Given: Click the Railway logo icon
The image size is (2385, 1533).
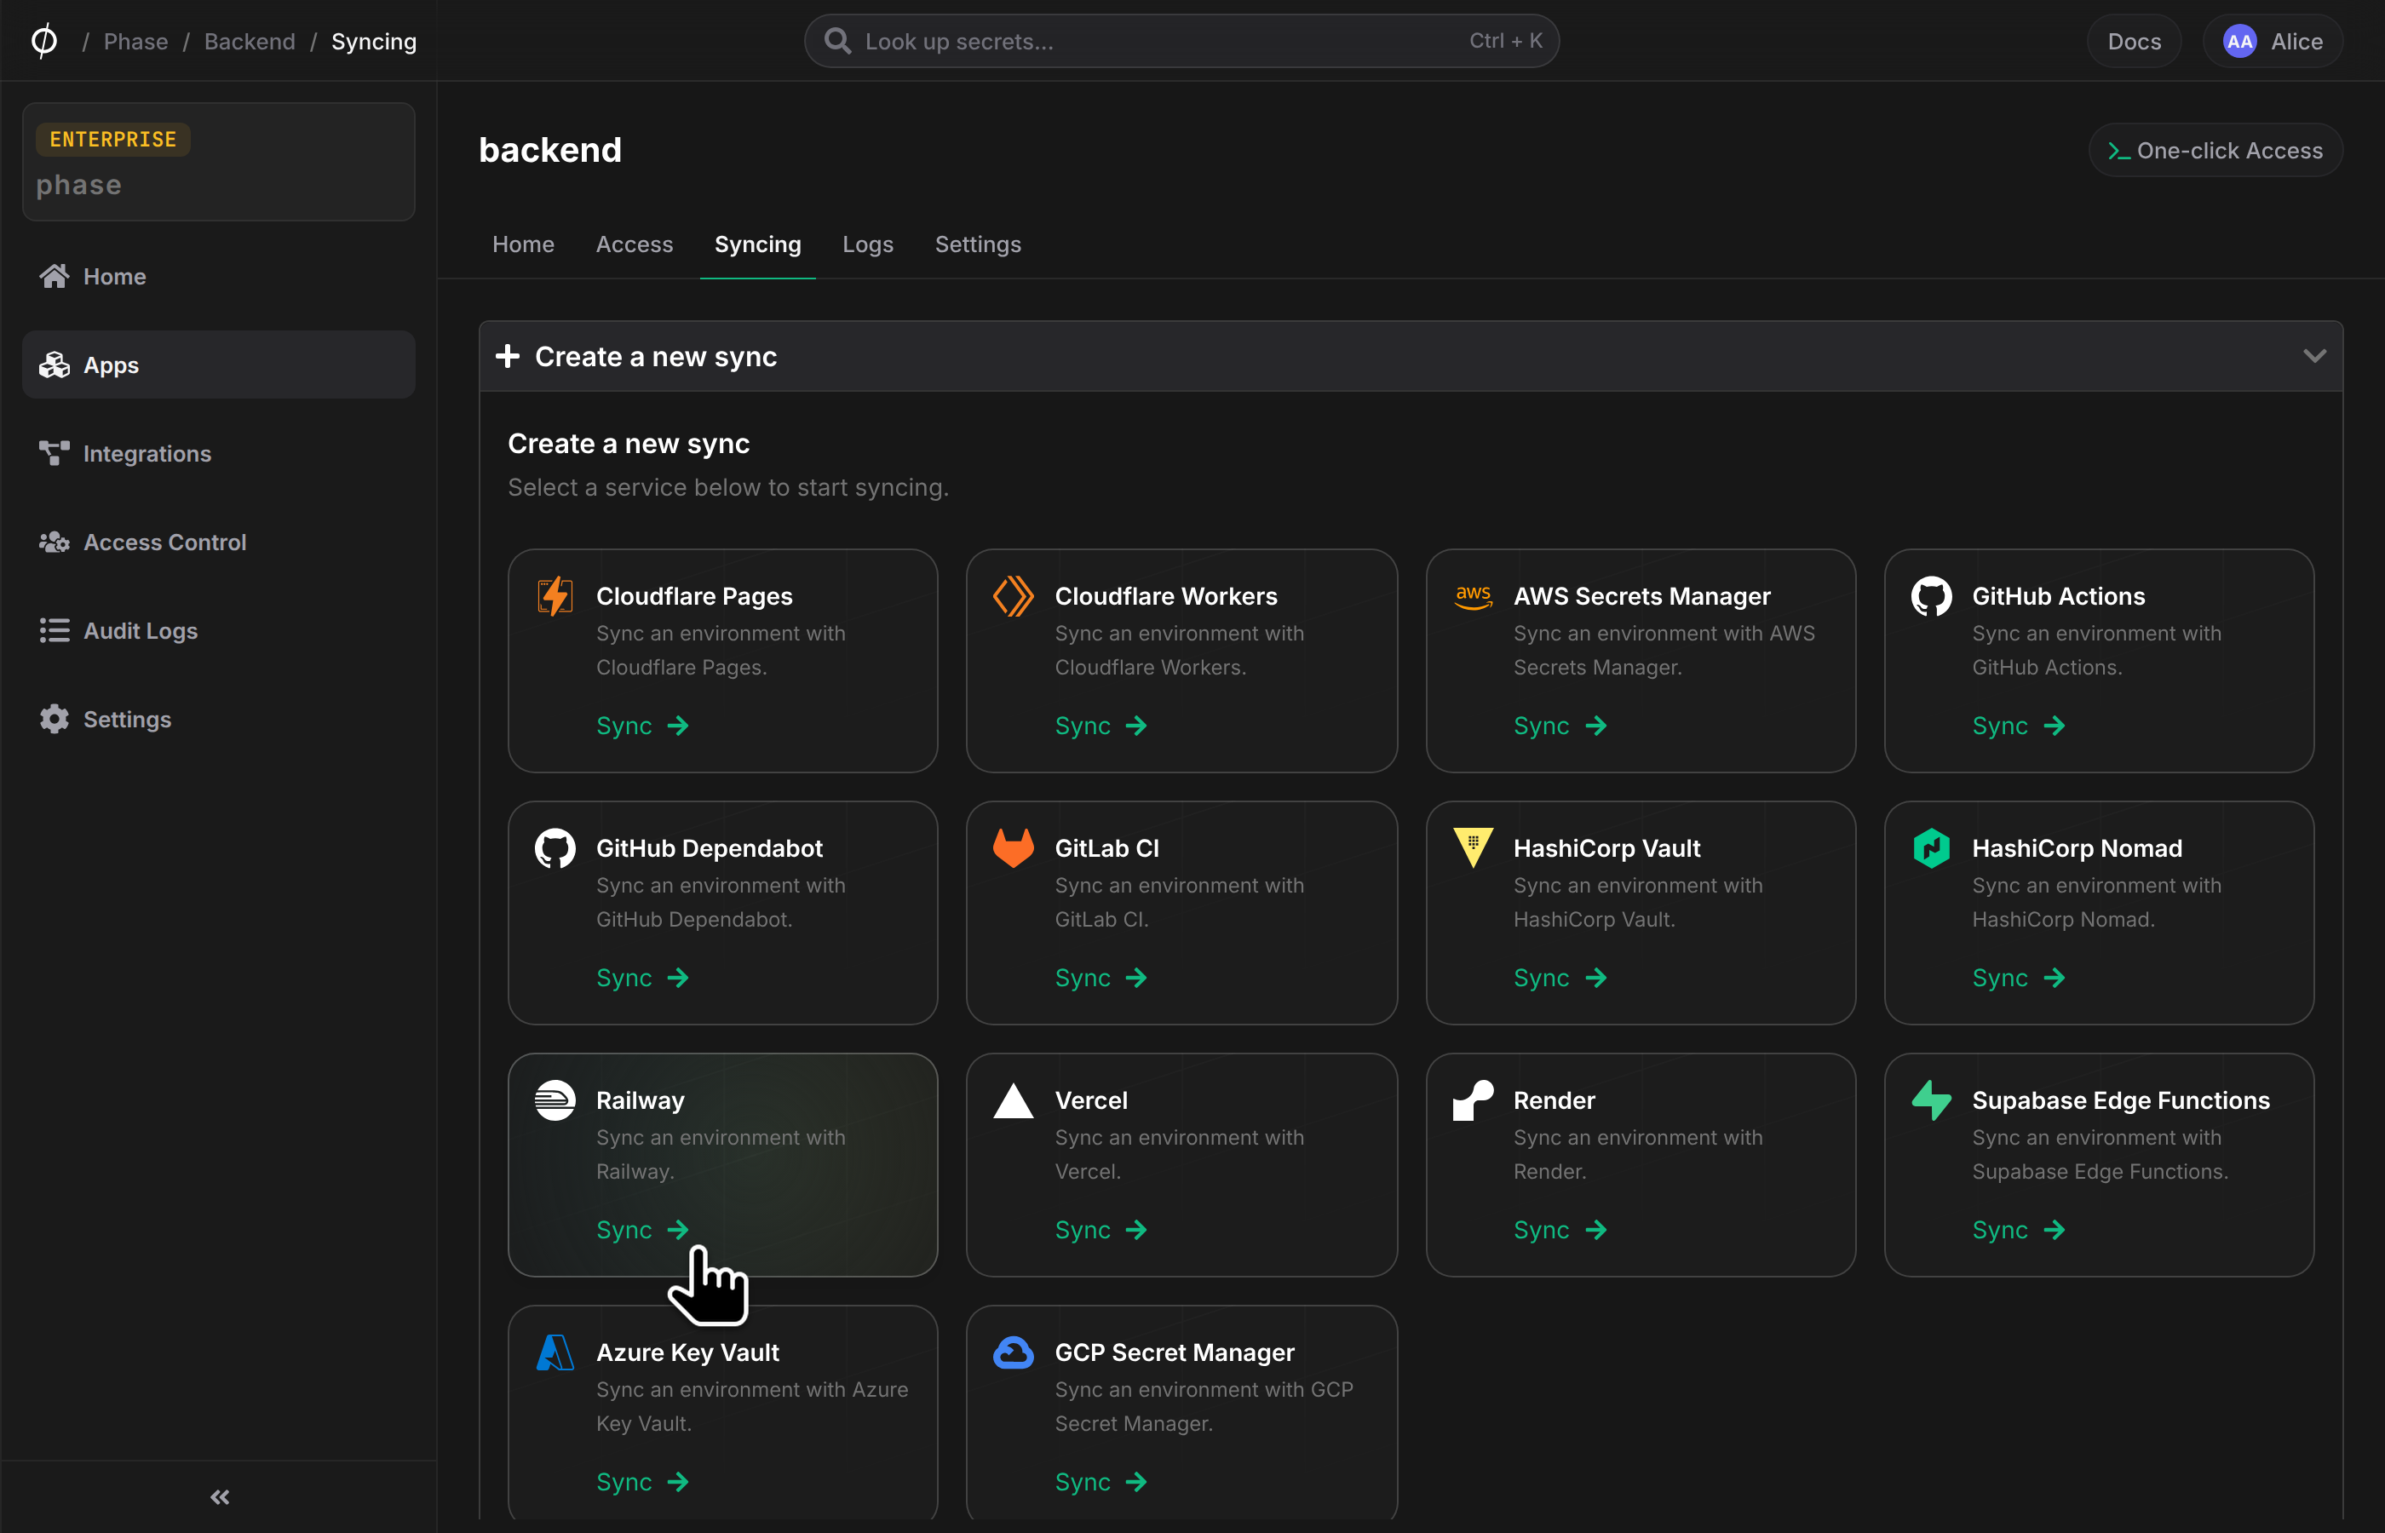Looking at the screenshot, I should click(555, 1100).
